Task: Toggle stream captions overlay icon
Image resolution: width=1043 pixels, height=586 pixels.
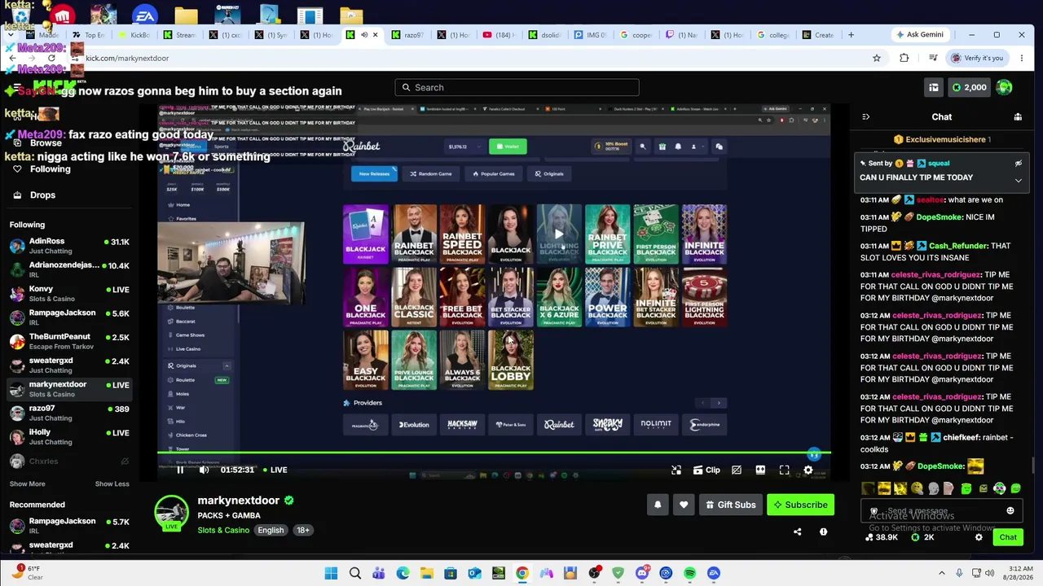Action: coord(737,470)
